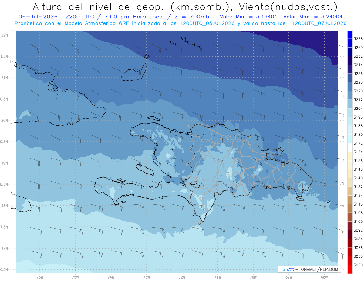Click the '70W' longitude label
Image resolution: width=364 pixels, height=281 pixels.
click(253, 277)
